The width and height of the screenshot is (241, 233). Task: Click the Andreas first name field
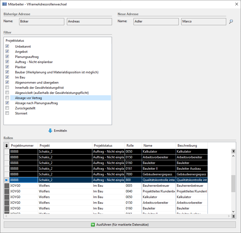(89, 22)
